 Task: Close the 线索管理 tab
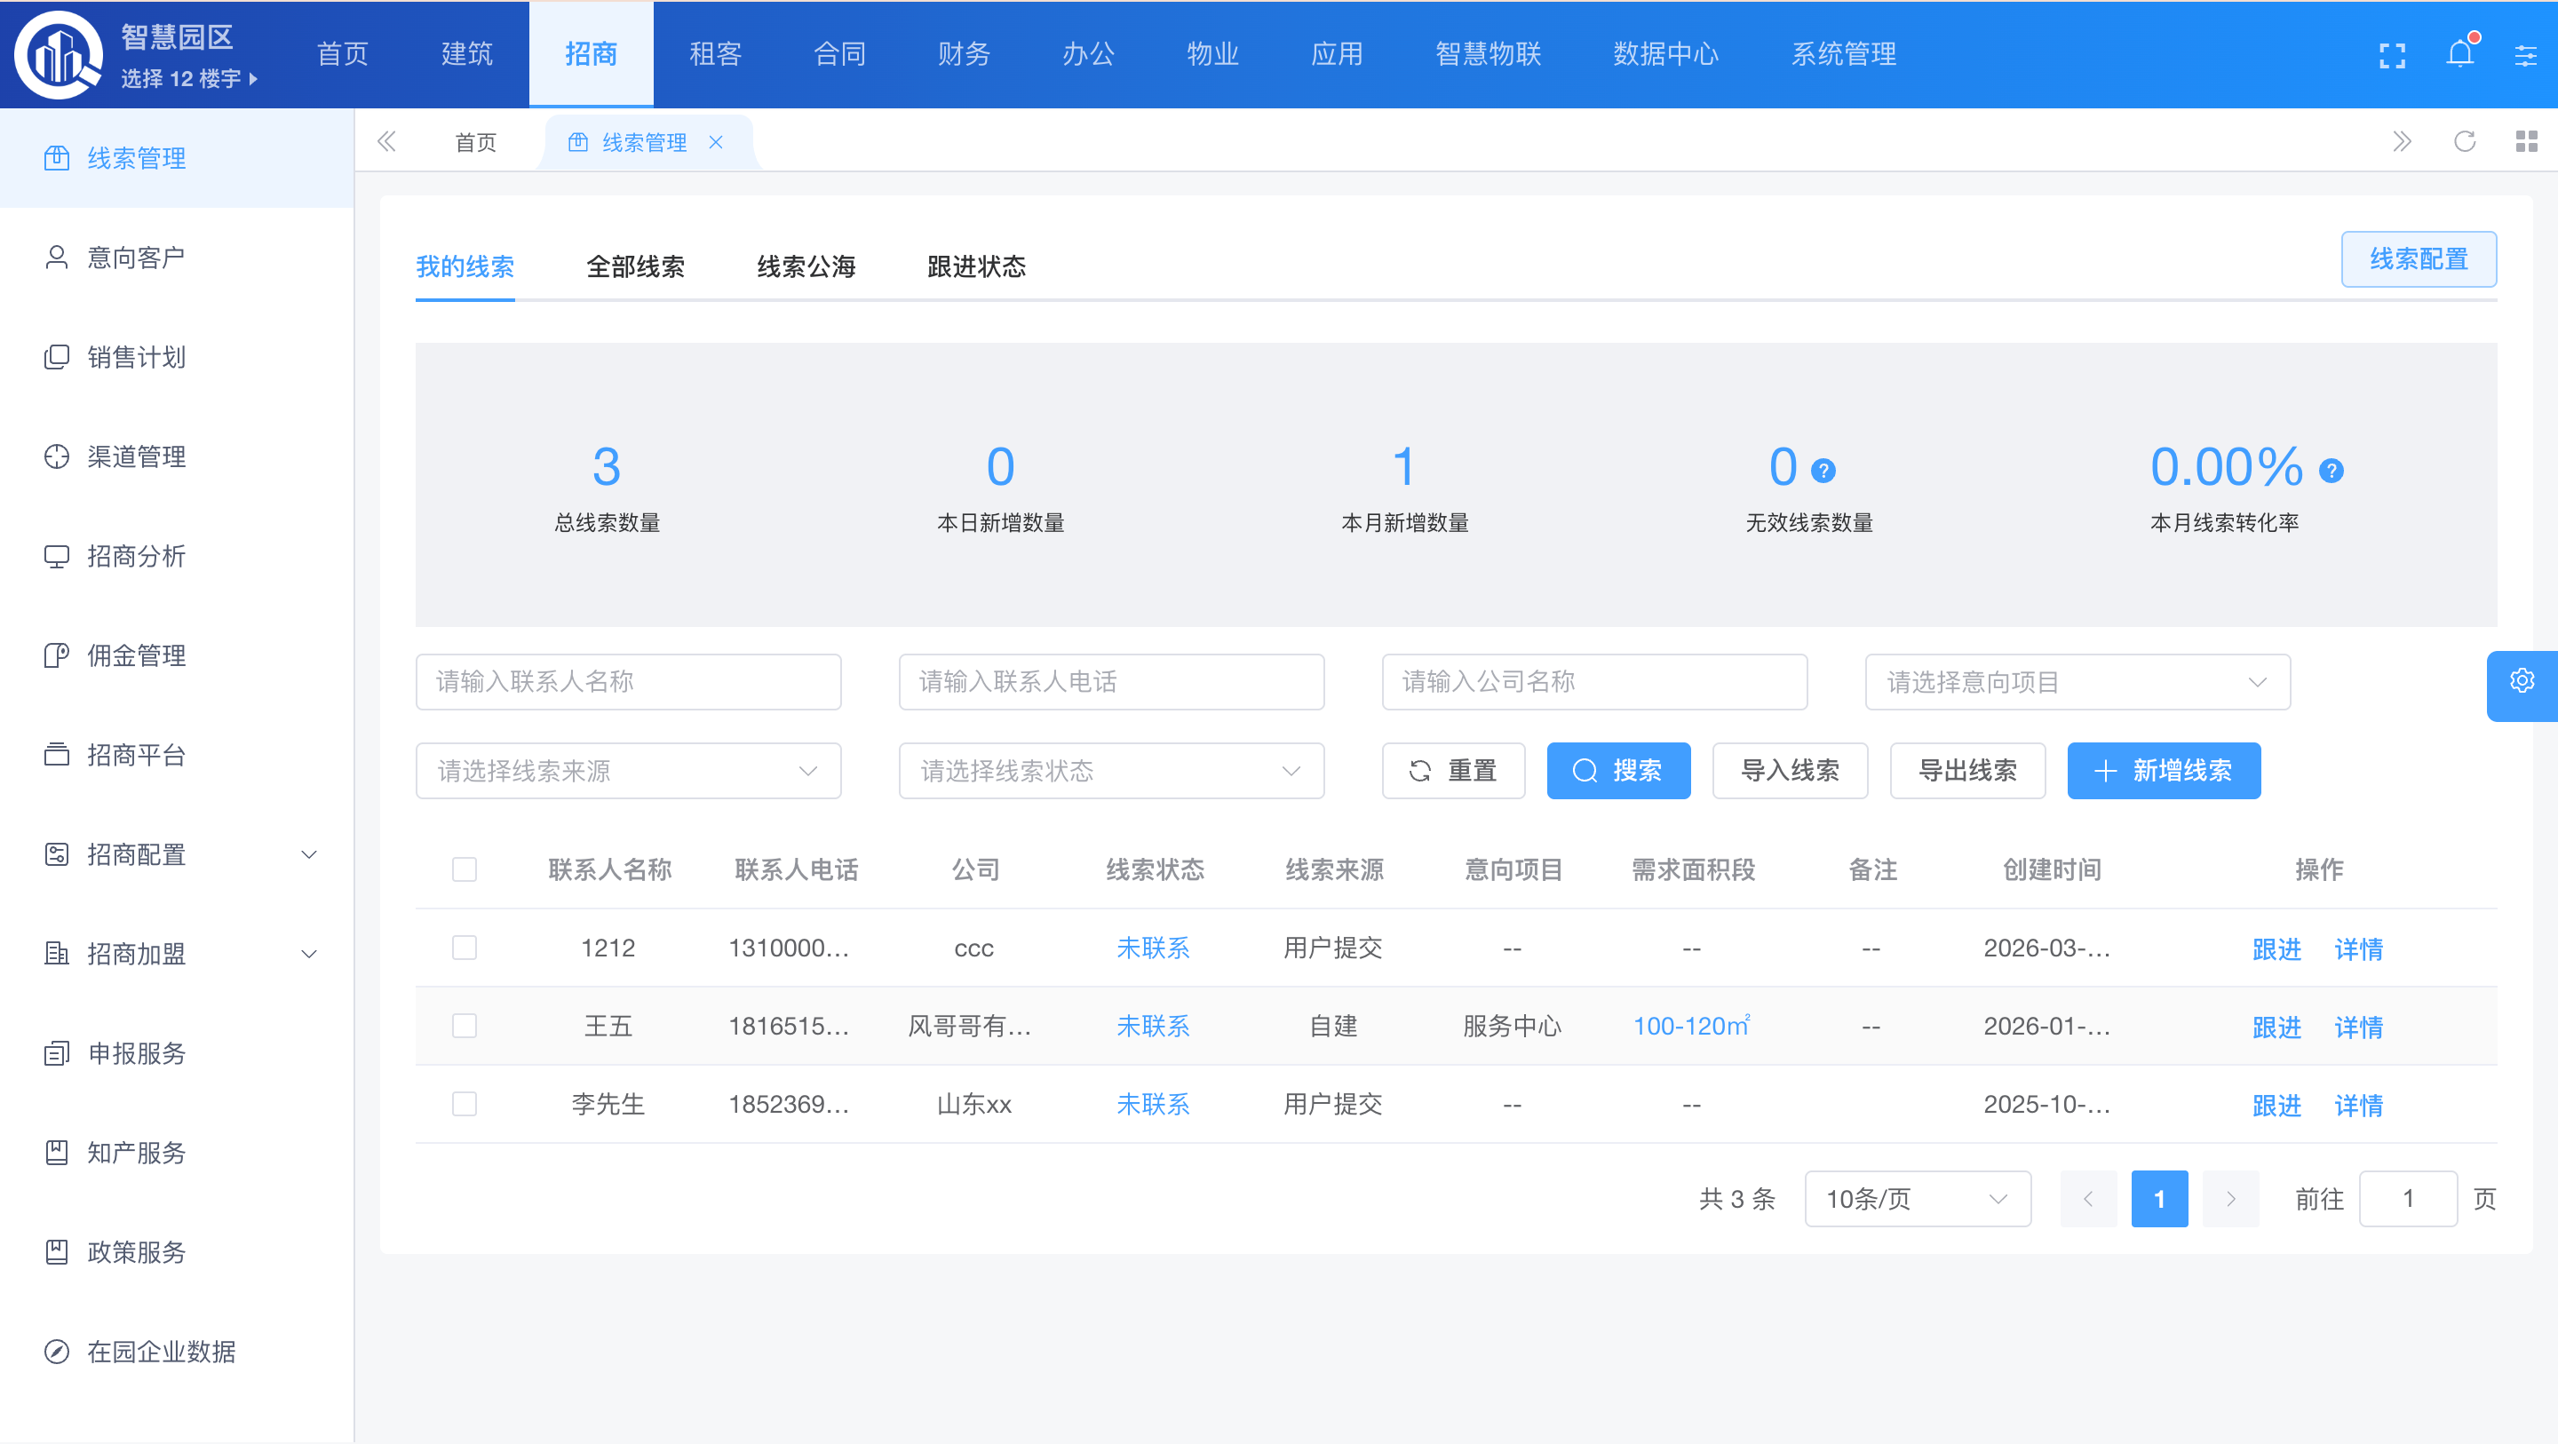[715, 142]
